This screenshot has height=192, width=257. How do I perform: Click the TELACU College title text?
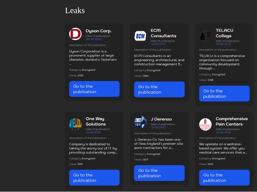(224, 33)
